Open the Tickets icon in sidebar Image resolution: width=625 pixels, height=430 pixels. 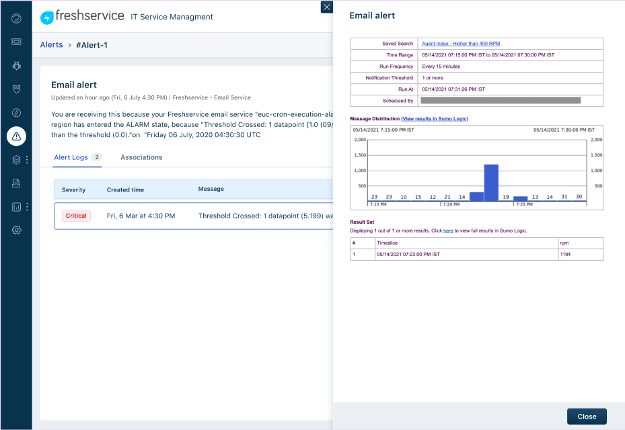[x=16, y=42]
